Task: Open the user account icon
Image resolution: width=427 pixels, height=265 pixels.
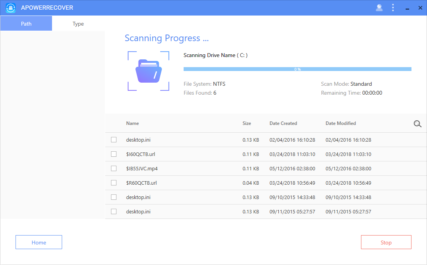Action: 379,8
